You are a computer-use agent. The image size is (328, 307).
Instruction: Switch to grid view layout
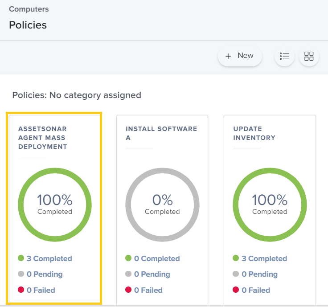click(x=309, y=56)
